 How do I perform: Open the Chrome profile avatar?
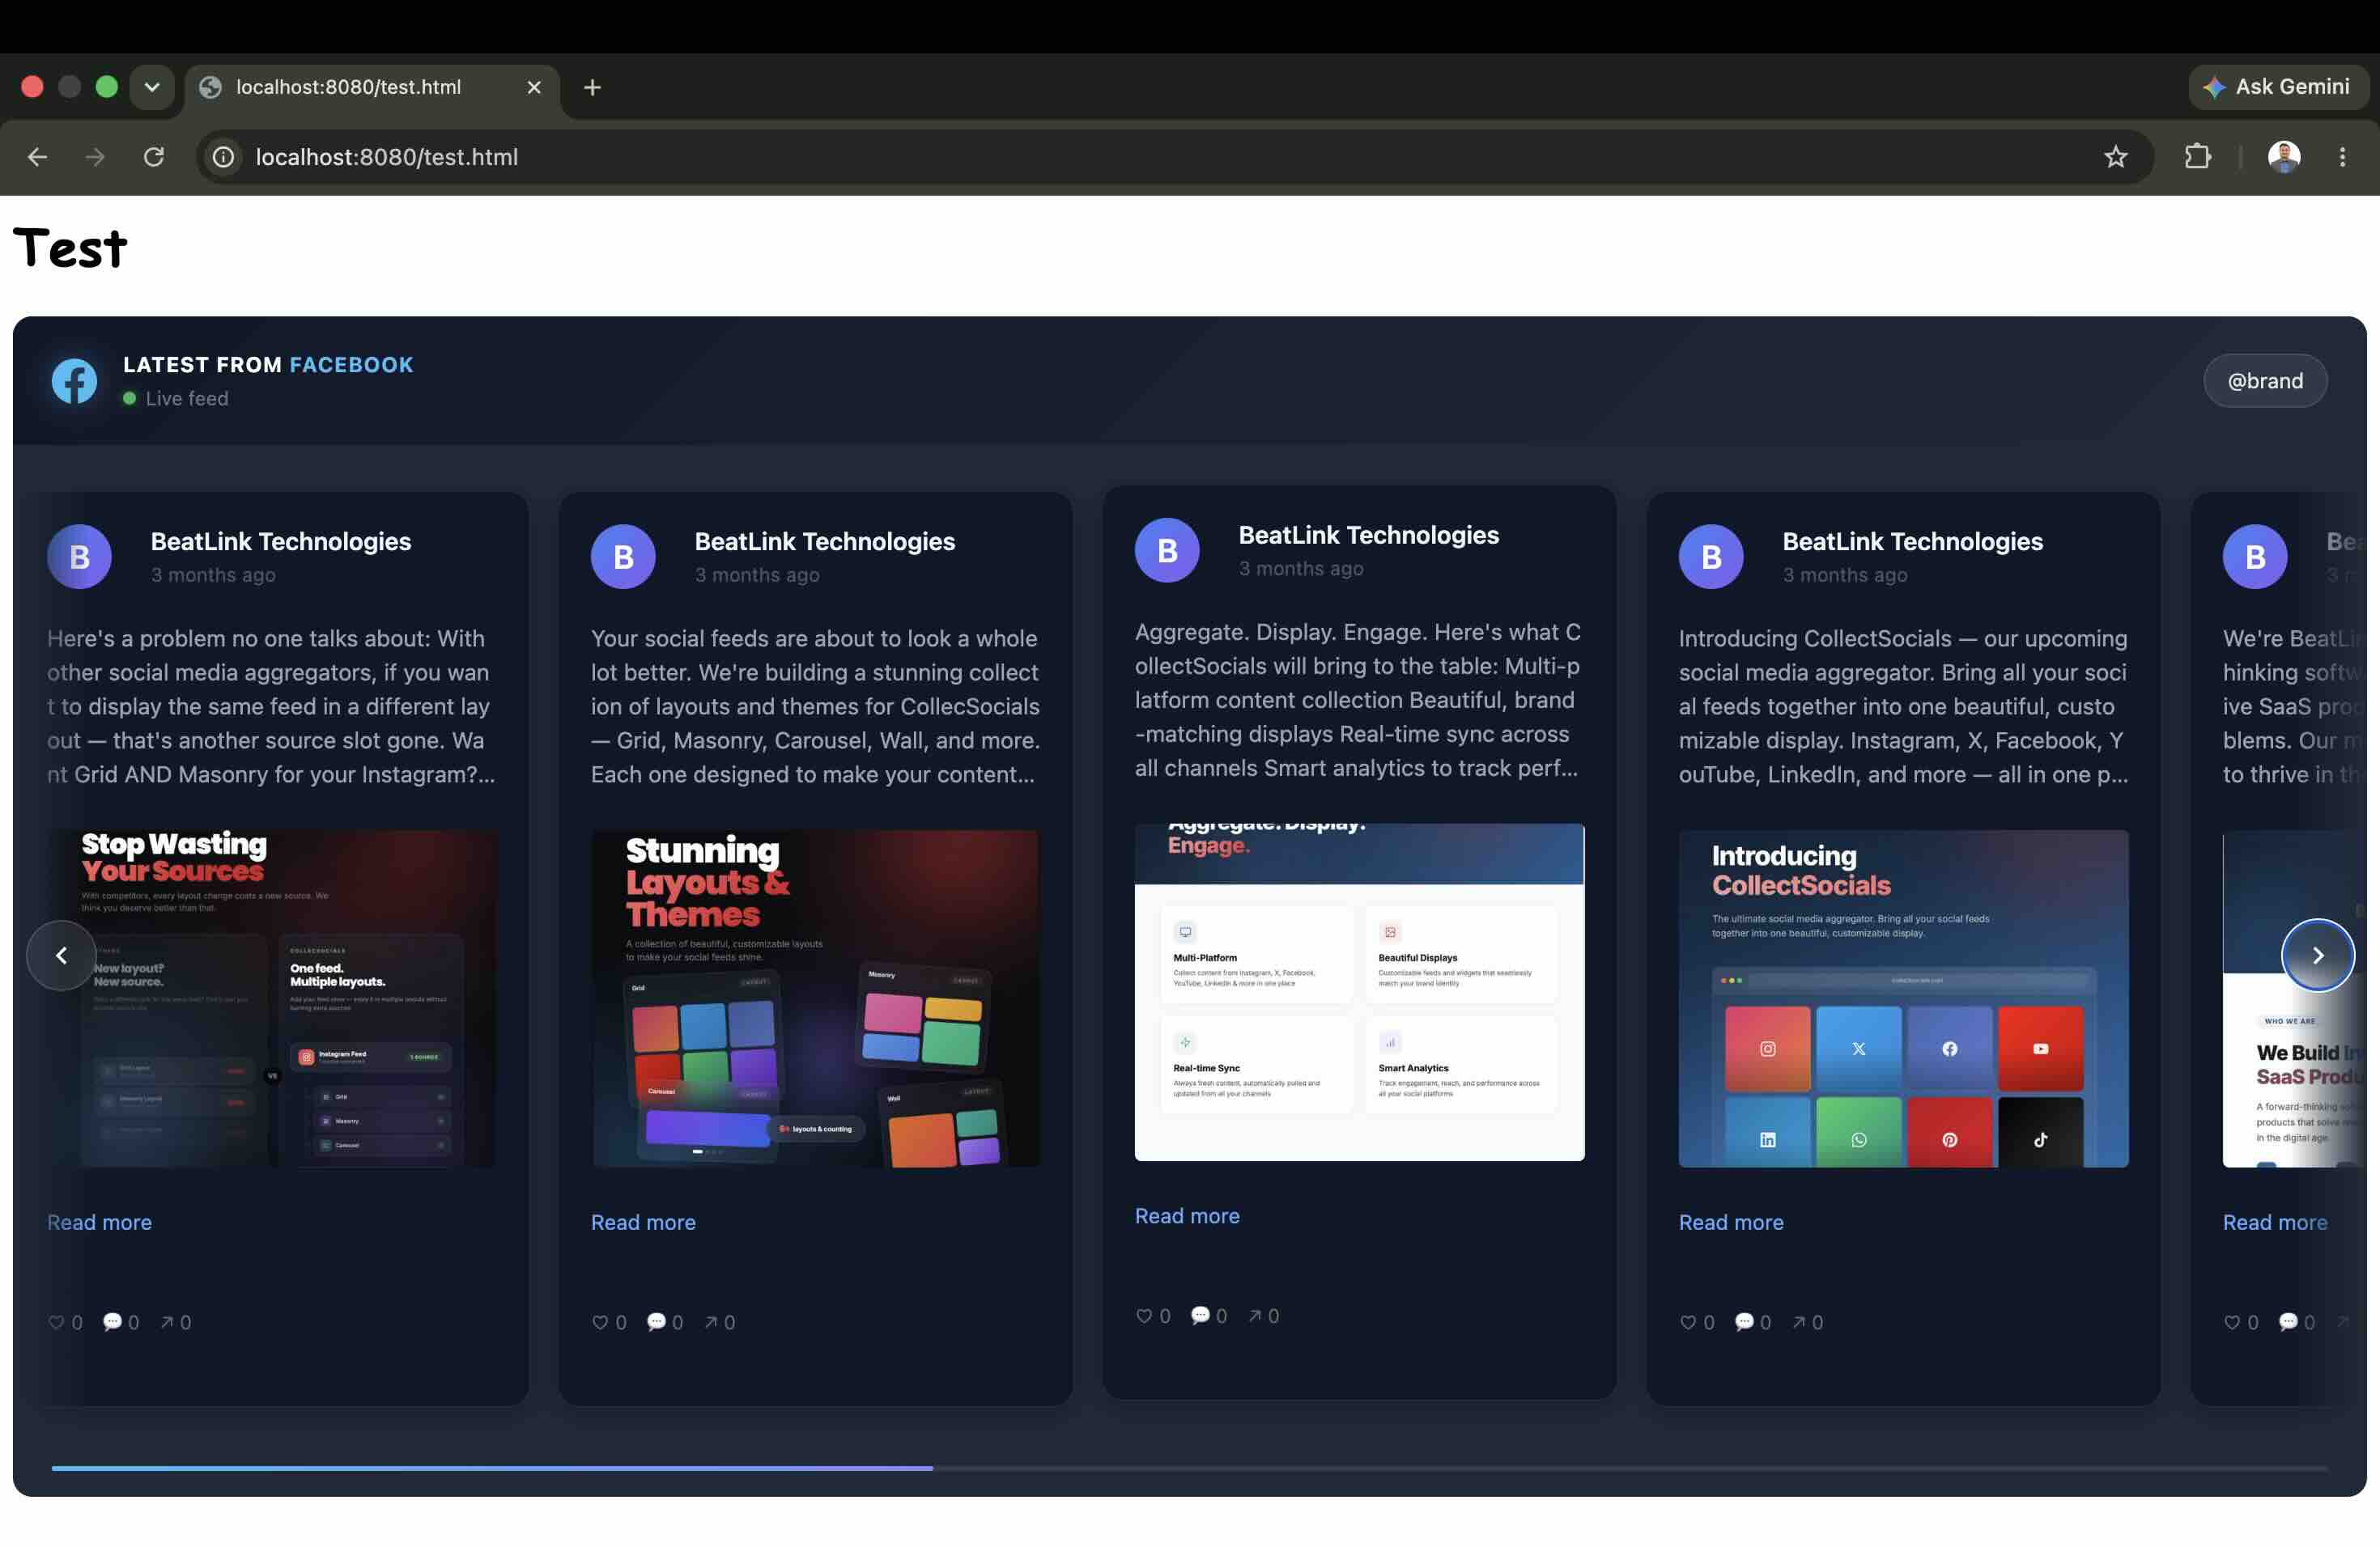tap(2283, 157)
